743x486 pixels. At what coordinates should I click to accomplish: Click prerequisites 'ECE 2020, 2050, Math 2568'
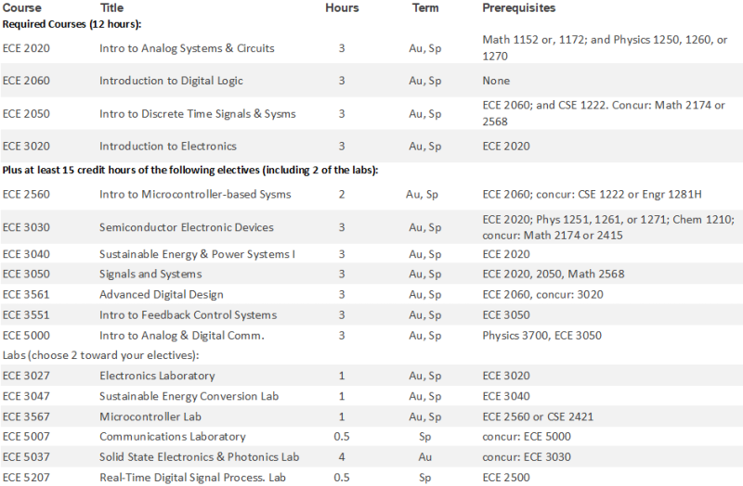pos(554,274)
